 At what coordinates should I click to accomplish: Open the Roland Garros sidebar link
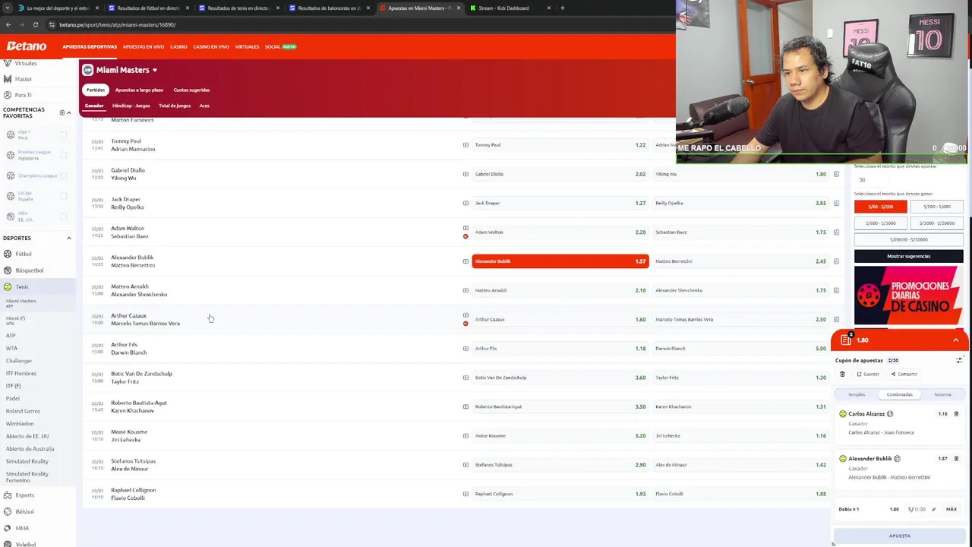[23, 411]
